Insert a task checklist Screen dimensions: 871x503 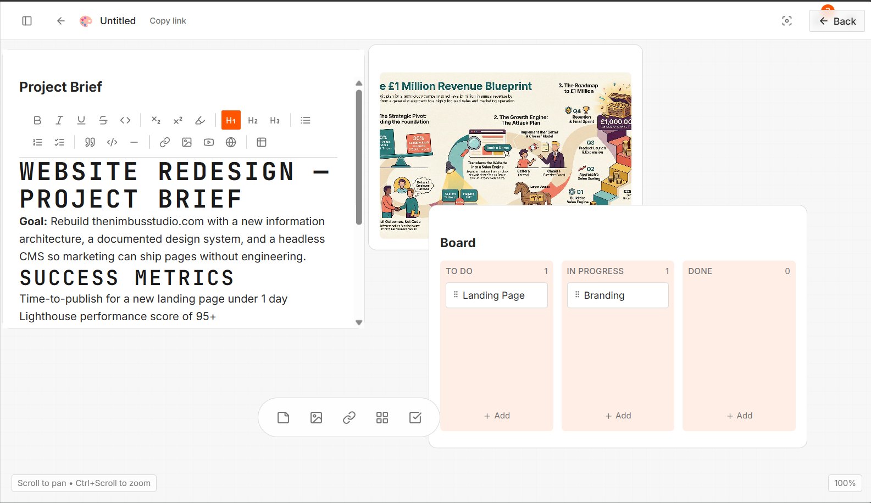tap(59, 142)
